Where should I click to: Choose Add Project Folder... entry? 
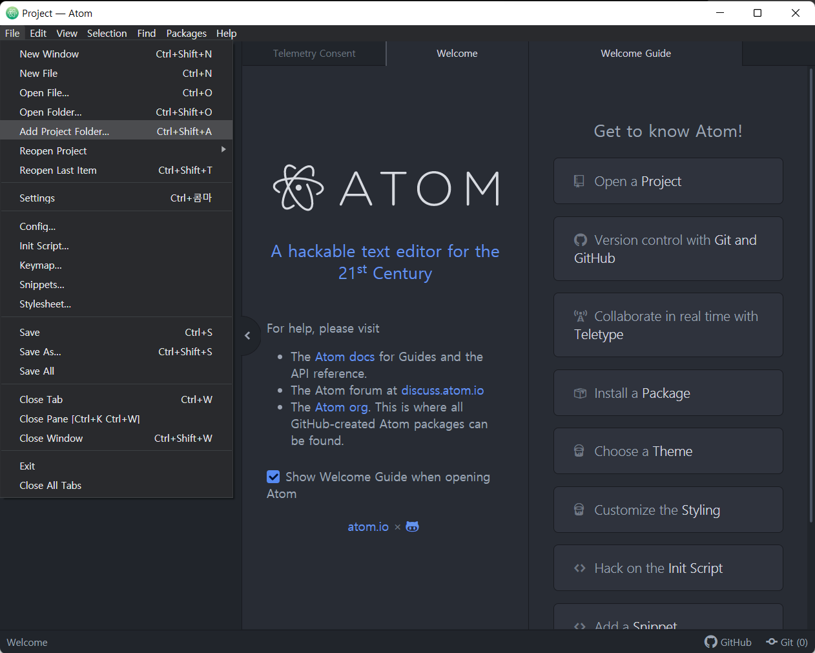pyautogui.click(x=116, y=132)
